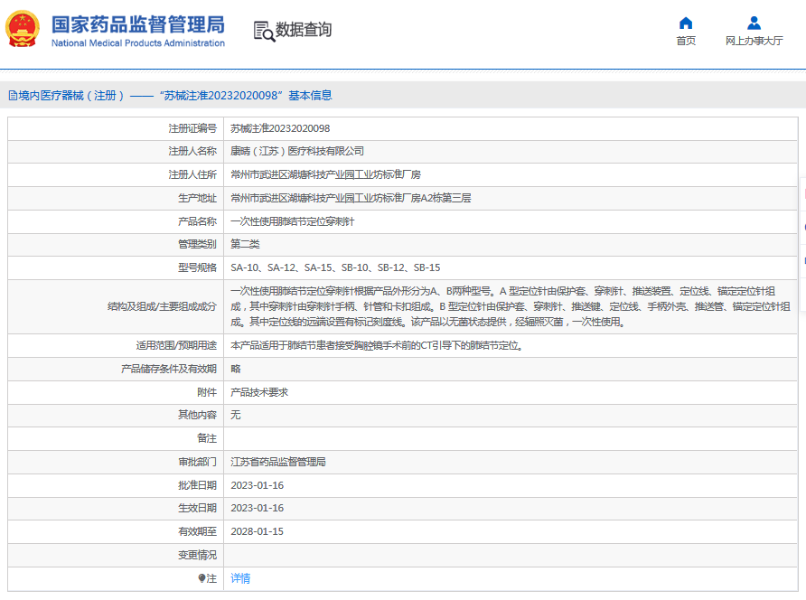Viewport: 806px width, 600px height.
Task: Click the 苏械注准20232020098 基本信息 heading
Action: click(251, 95)
